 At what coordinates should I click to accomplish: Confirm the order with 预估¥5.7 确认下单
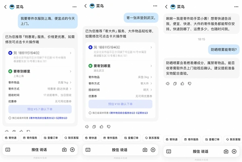click(x=40, y=109)
